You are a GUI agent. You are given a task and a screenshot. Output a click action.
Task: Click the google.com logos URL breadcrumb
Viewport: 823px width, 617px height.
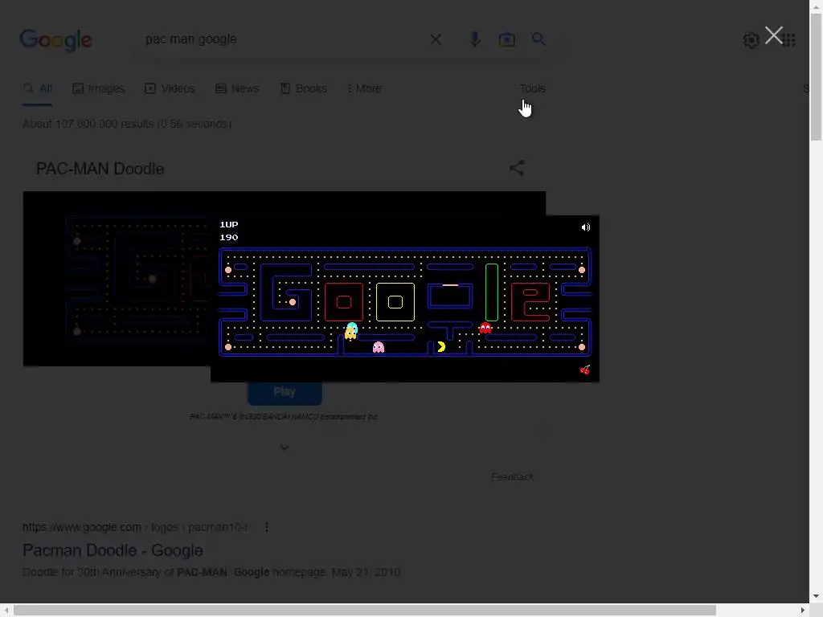click(135, 527)
